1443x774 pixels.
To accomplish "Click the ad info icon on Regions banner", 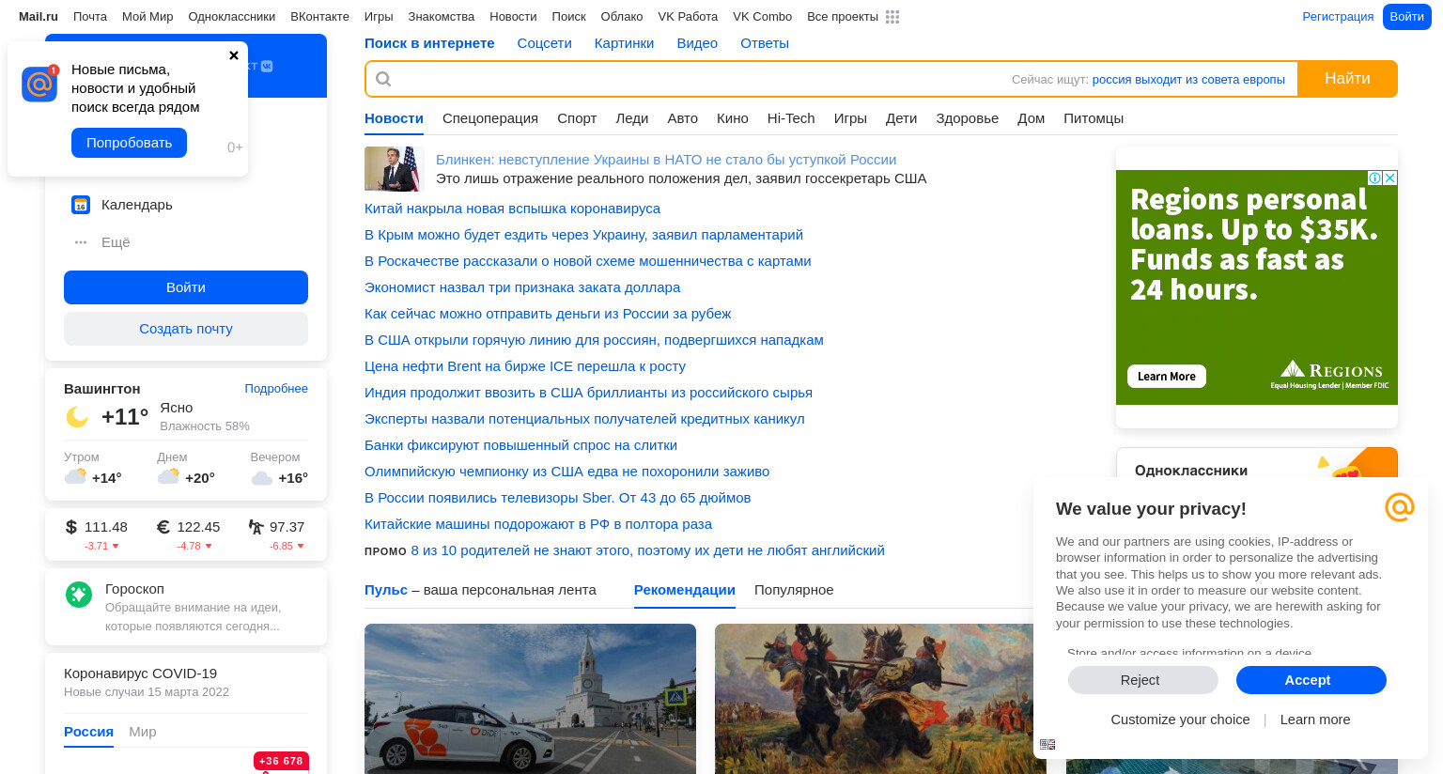I will pyautogui.click(x=1374, y=178).
